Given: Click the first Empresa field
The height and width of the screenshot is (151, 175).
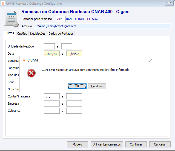Looking at the screenshot, I should coord(52,104).
